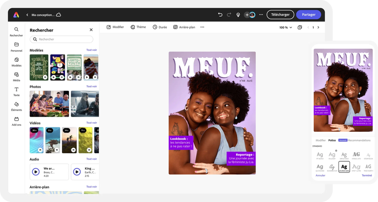
Task: Go to the next page chevron
Action: click(318, 28)
